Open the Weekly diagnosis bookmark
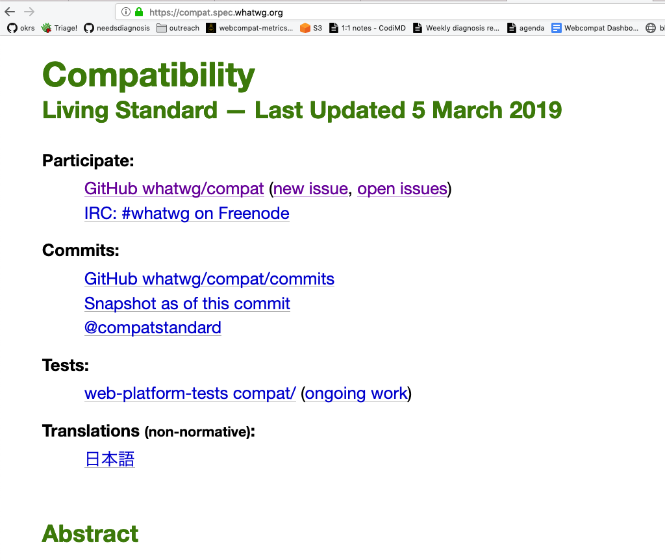 [457, 28]
